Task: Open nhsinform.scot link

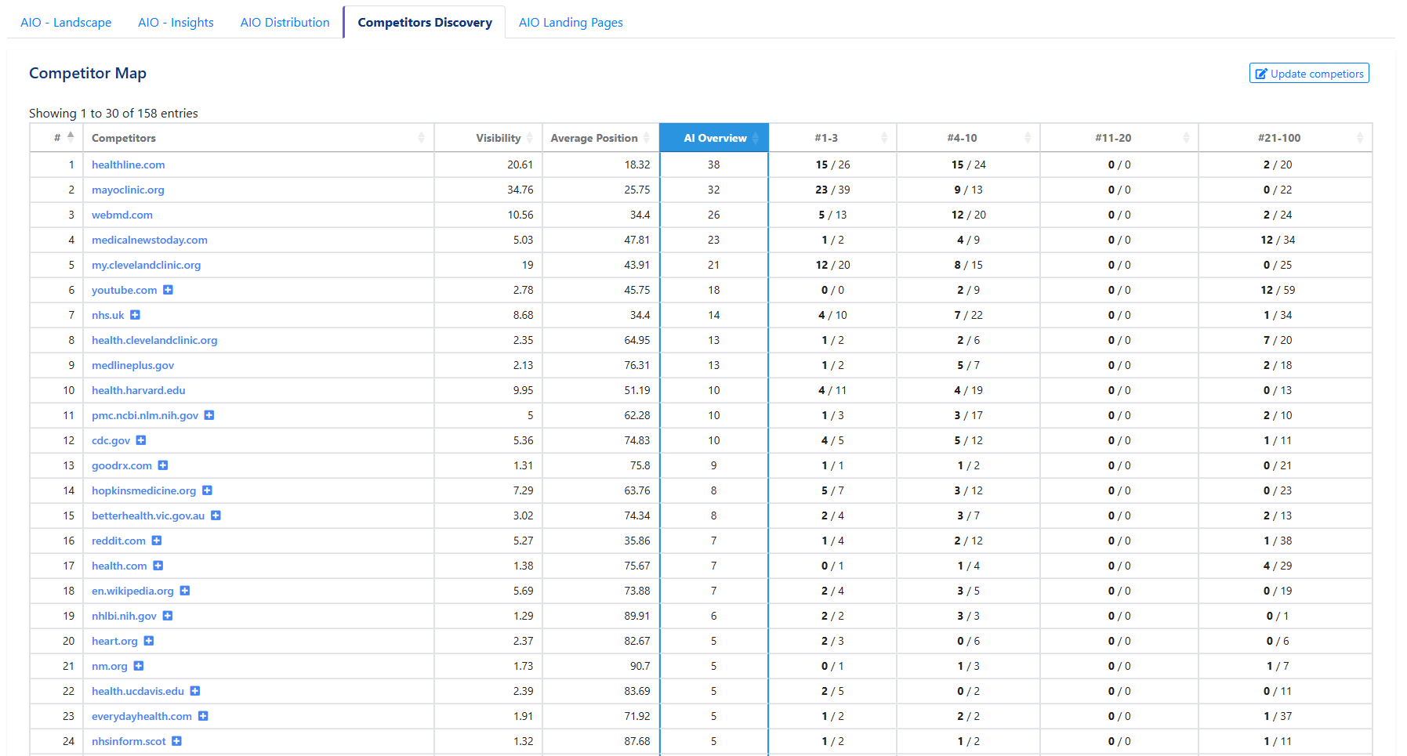Action: (x=129, y=741)
